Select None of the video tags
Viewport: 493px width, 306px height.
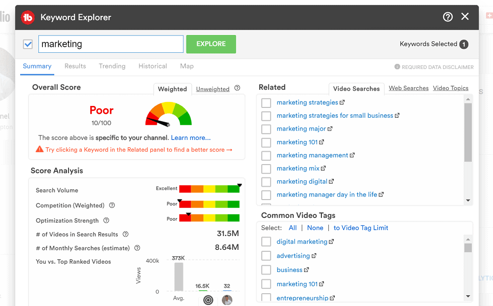315,228
